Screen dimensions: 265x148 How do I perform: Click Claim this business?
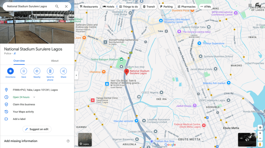point(24,105)
